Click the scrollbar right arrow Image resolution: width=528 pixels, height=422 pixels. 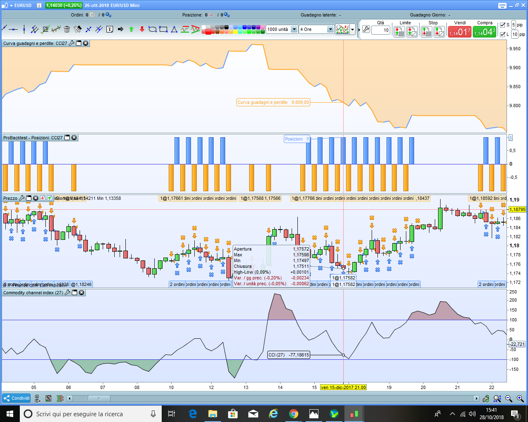coord(476,399)
